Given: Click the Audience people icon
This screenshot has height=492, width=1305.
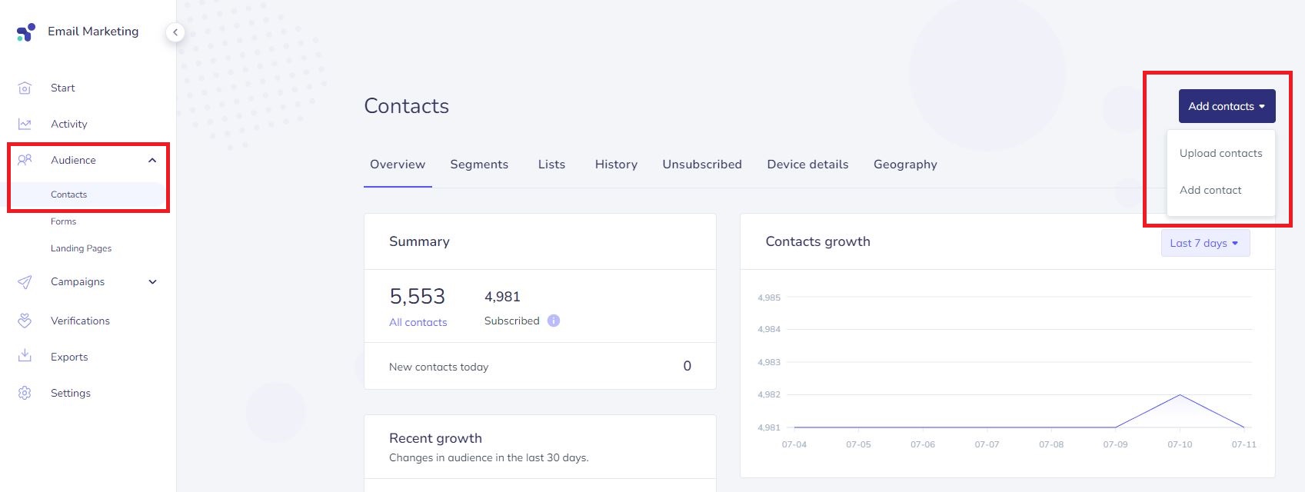Looking at the screenshot, I should [x=25, y=160].
